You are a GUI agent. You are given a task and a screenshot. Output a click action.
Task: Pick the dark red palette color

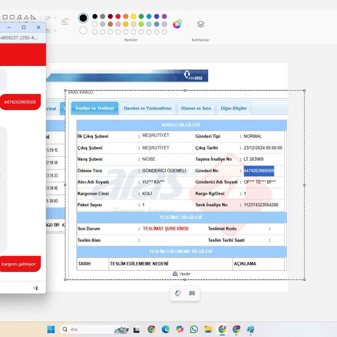(110, 16)
